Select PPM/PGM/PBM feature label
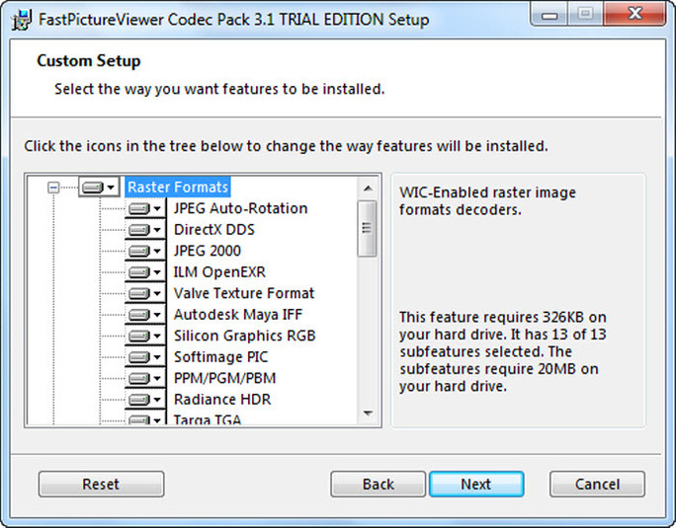676x528 pixels. [x=224, y=378]
